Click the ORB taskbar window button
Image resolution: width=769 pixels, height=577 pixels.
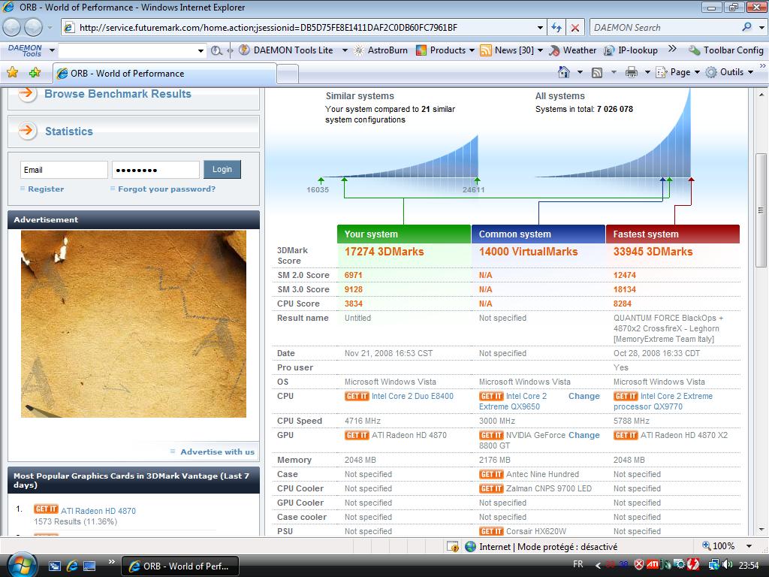180,566
